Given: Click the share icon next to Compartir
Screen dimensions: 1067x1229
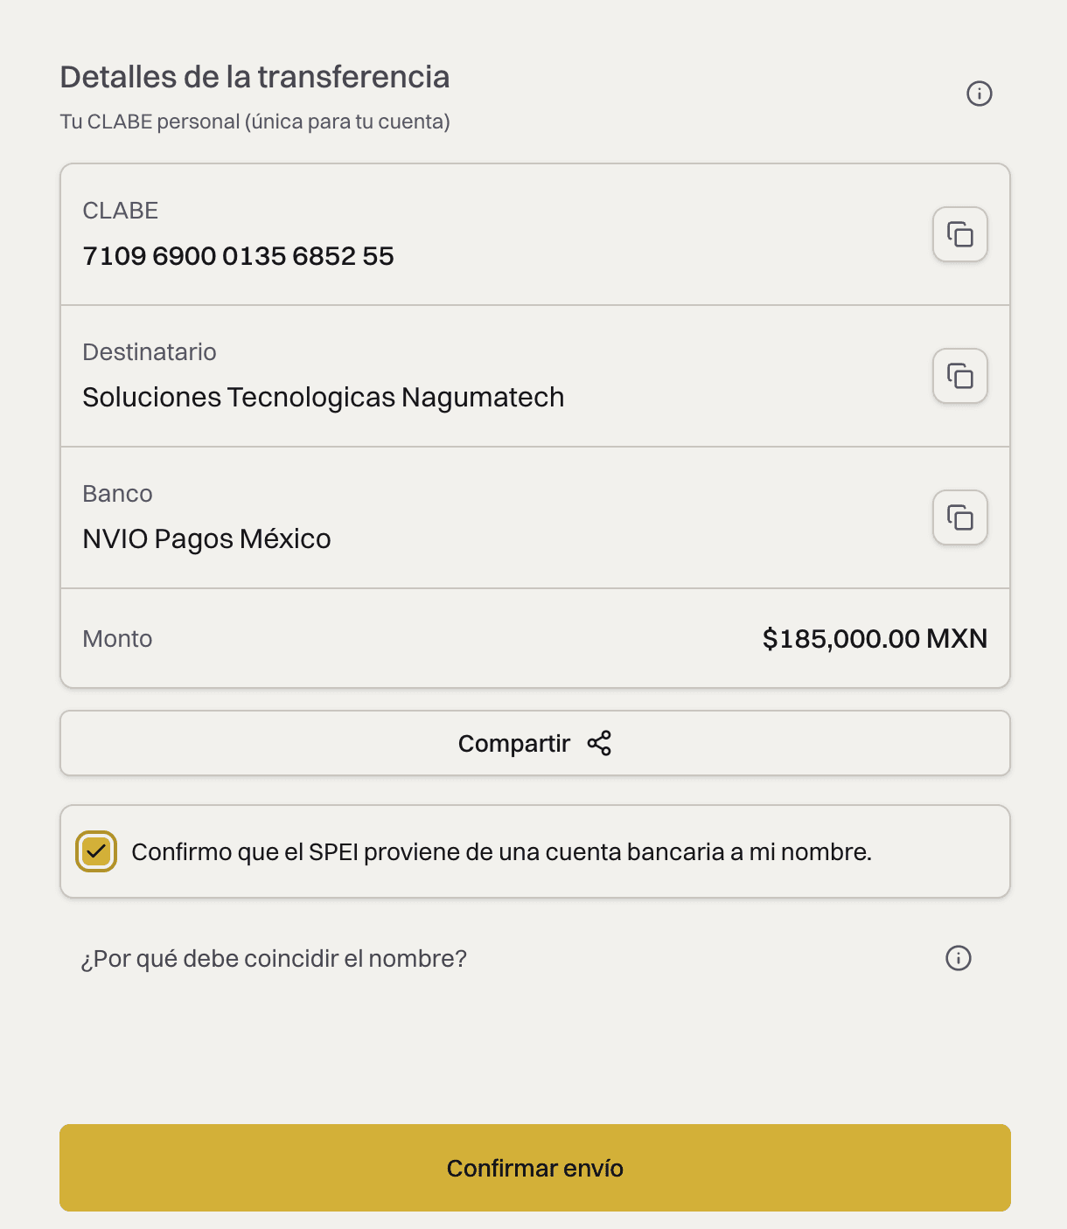Looking at the screenshot, I should click(x=599, y=743).
